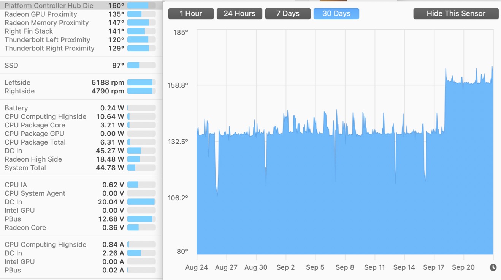
Task: Click the Hide This Sensor button
Action: pyautogui.click(x=456, y=14)
